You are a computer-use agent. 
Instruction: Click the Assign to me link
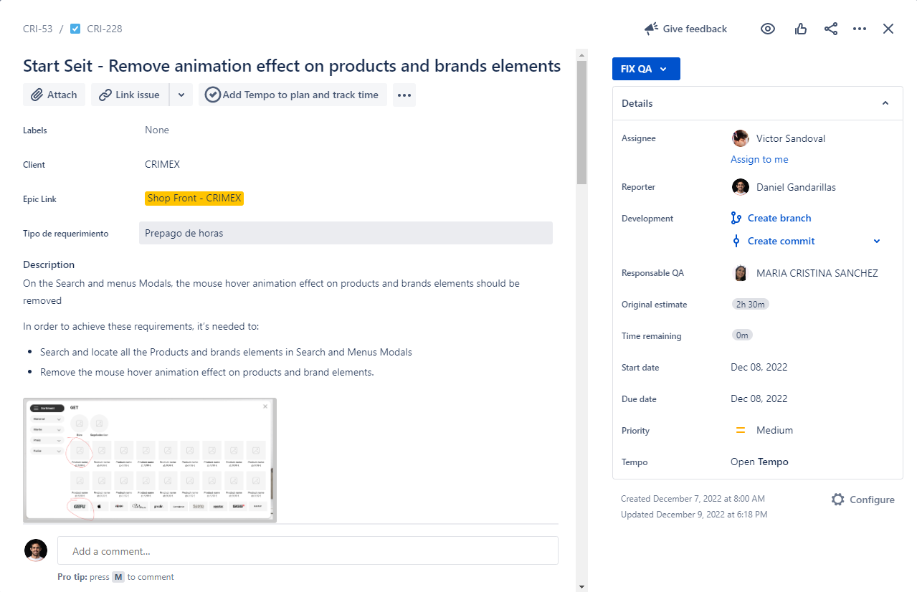(x=759, y=159)
